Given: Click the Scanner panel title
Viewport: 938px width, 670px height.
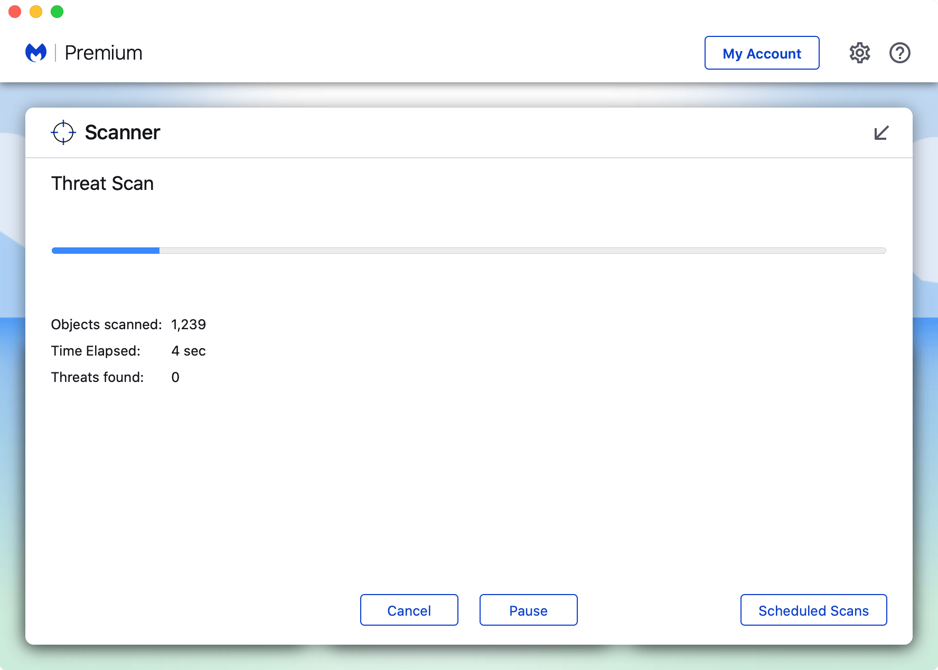Looking at the screenshot, I should pos(123,132).
